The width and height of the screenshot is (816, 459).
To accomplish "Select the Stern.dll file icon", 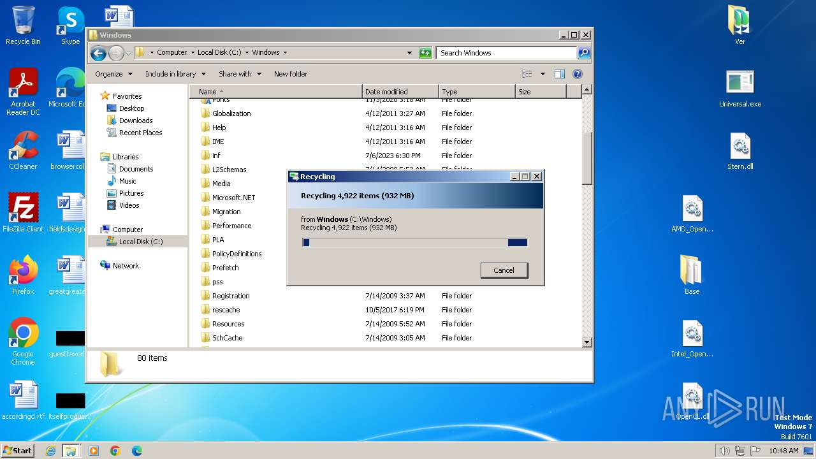I will coord(739,150).
